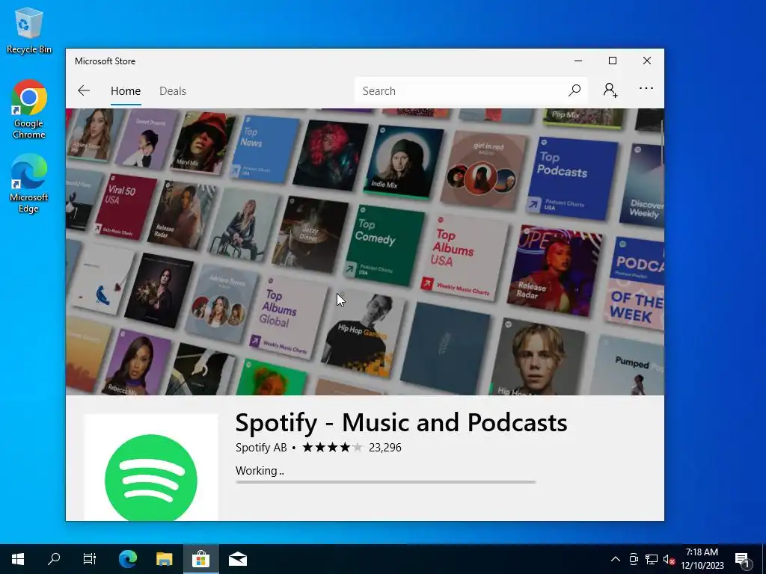Open File Explorer from the taskbar

coord(165,559)
